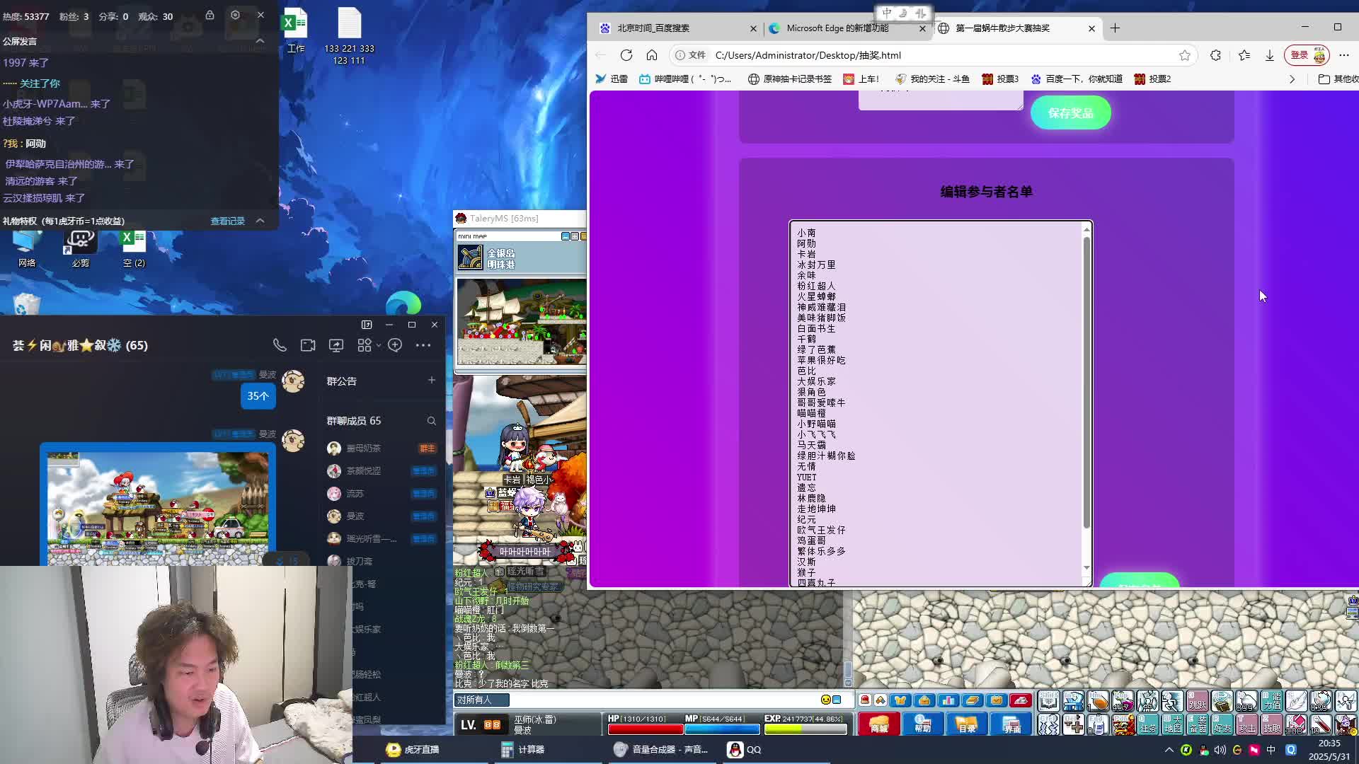The height and width of the screenshot is (764, 1359).
Task: Add page to favorites star icon
Action: point(1184,55)
